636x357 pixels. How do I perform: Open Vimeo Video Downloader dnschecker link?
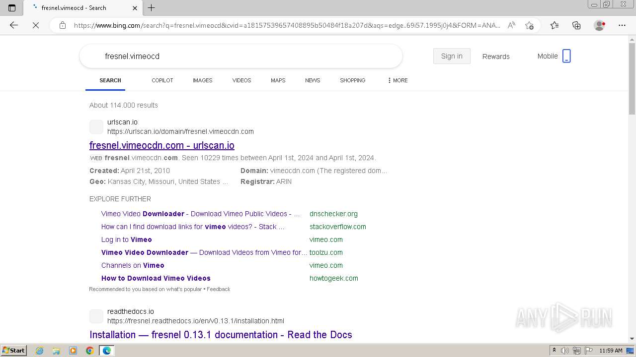(x=201, y=214)
